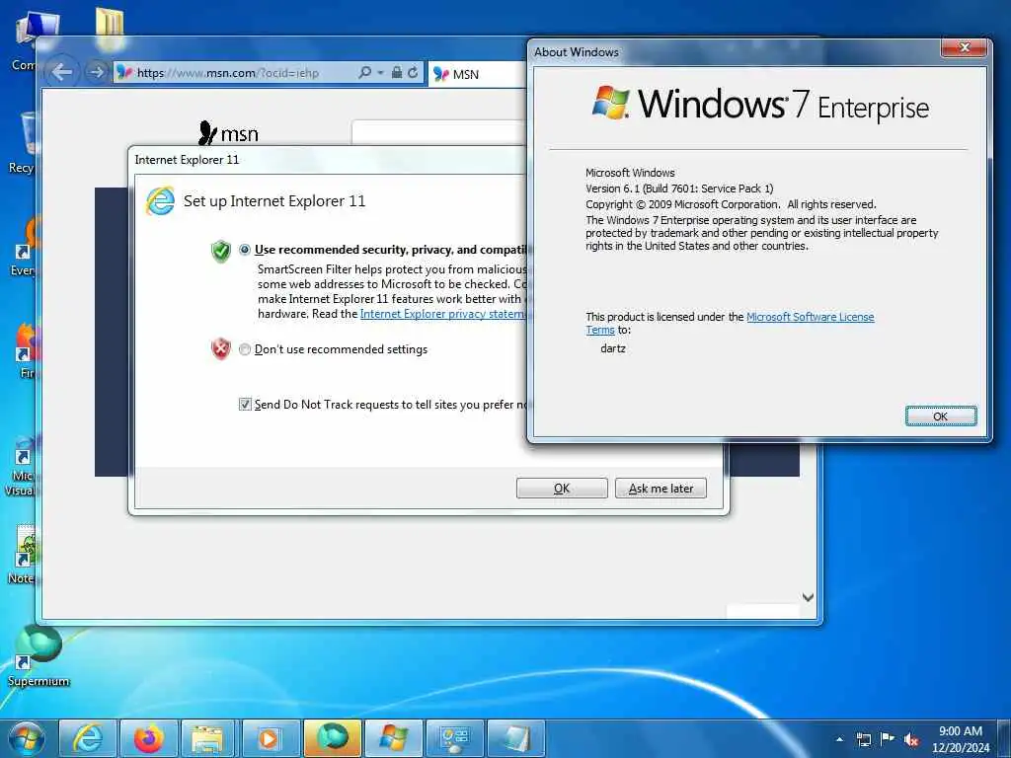Open the Supermium desktop shortcut
Screen dimensions: 1011x758
(x=39, y=655)
